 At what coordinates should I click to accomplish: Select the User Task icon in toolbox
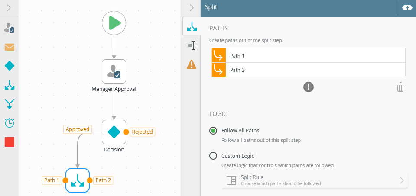[9, 29]
